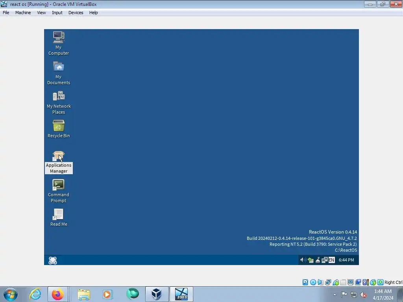Image resolution: width=403 pixels, height=302 pixels.
Task: Click VirtualBox keyboard capture indicator
Action: [x=381, y=282]
